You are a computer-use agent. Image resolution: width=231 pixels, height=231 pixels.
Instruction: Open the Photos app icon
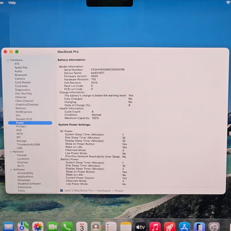click(x=38, y=227)
